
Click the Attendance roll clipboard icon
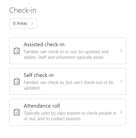point(17,112)
